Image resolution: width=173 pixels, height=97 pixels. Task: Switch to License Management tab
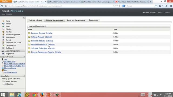[x=54, y=20]
